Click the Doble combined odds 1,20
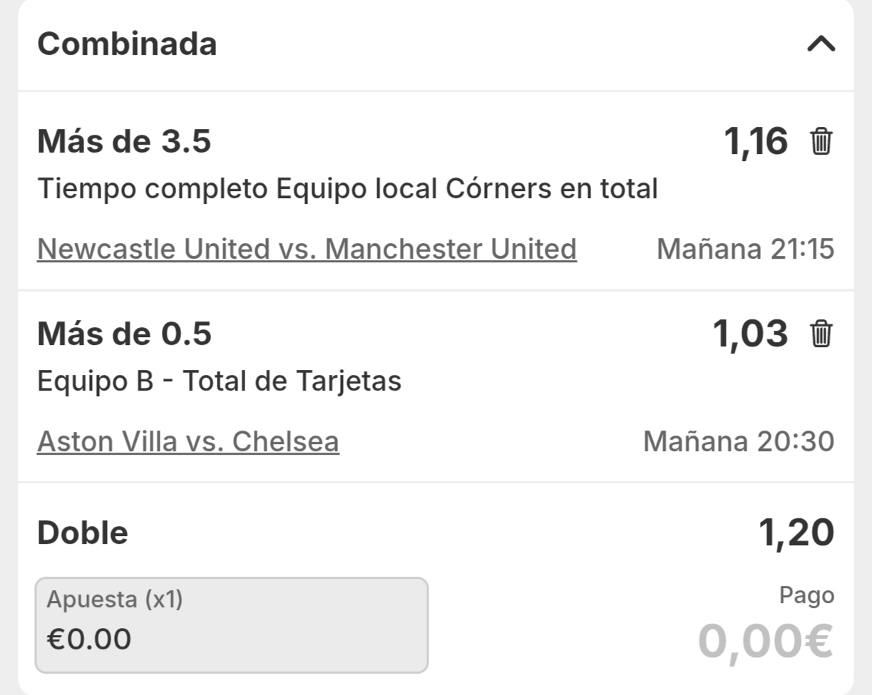The height and width of the screenshot is (695, 872). [x=796, y=533]
